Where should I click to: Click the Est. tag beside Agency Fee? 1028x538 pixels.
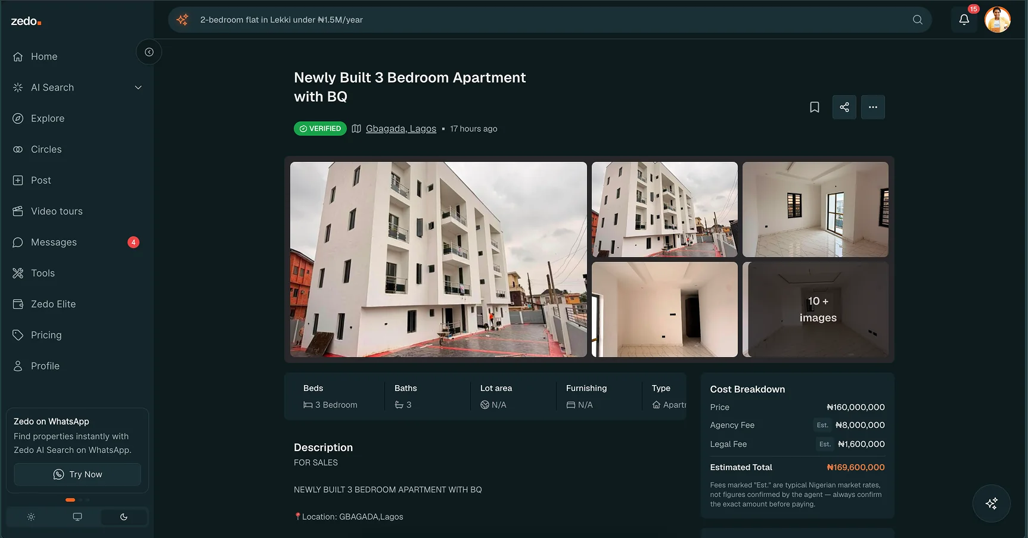[822, 425]
